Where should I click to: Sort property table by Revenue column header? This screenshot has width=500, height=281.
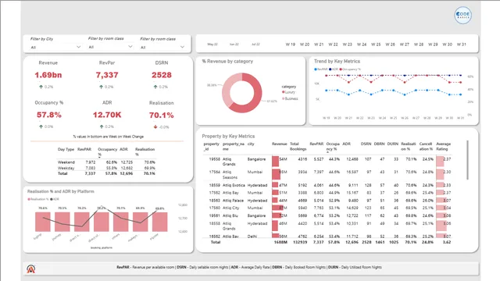[x=280, y=144]
